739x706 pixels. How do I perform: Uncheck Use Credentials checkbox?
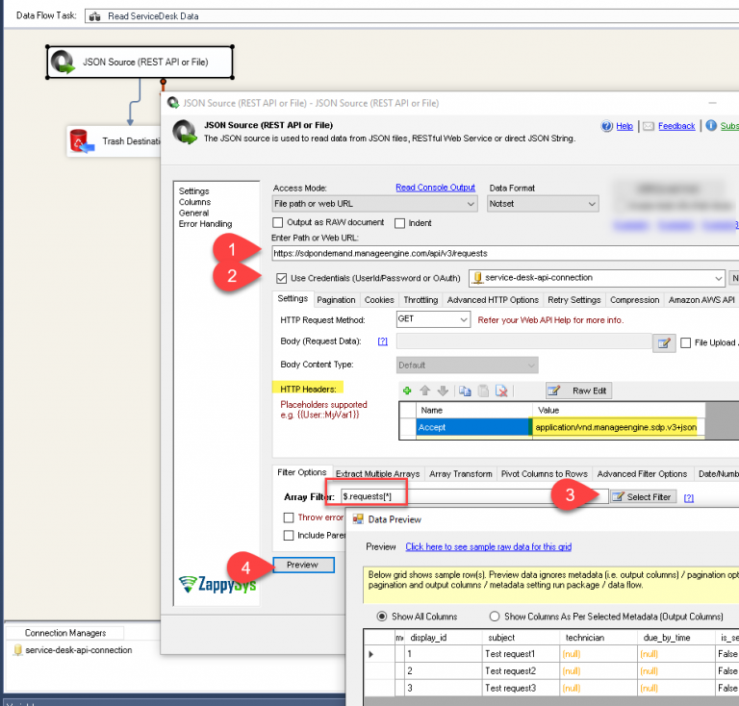[280, 278]
